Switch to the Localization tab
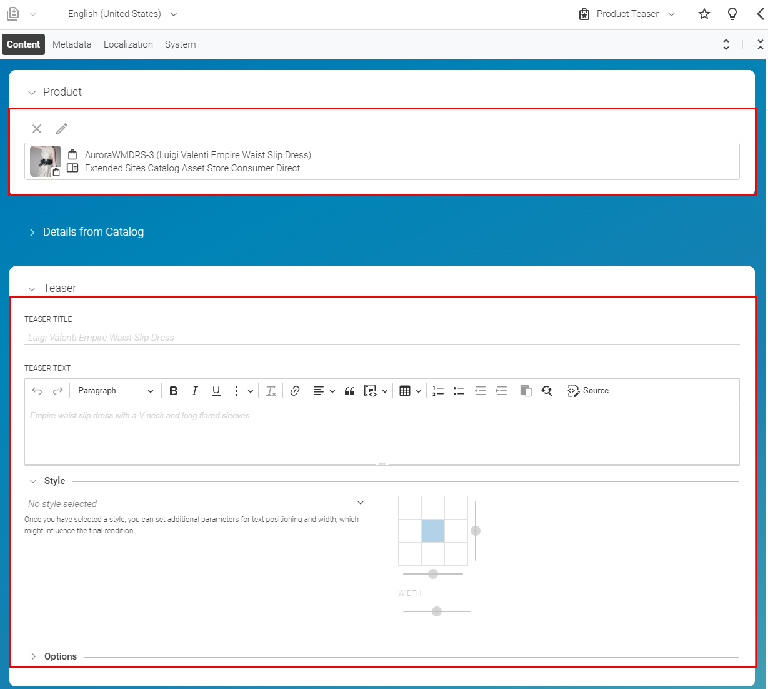 [x=128, y=44]
